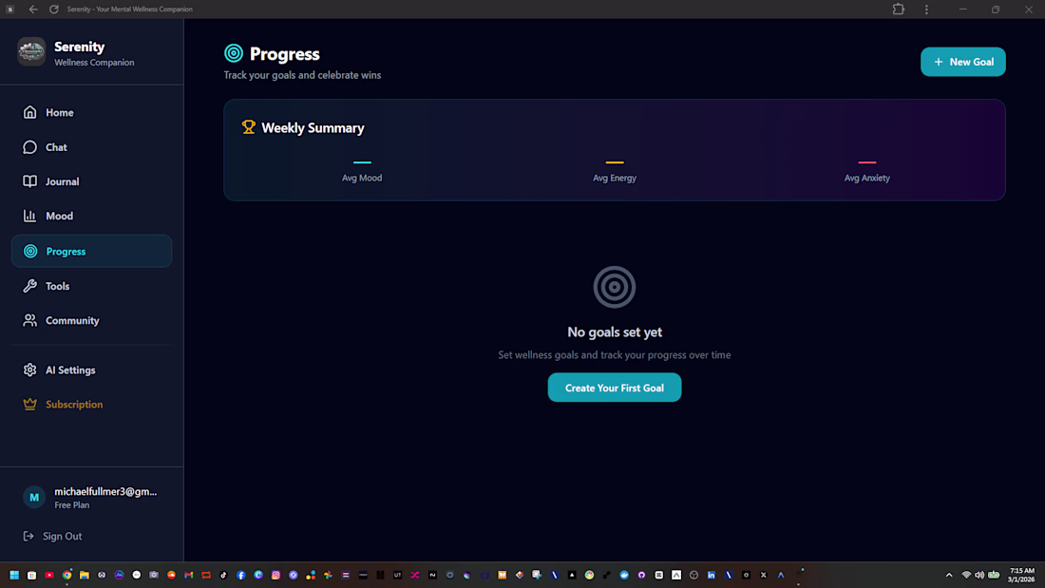1045x588 pixels.
Task: Navigate to Tools in the sidebar
Action: (92, 286)
